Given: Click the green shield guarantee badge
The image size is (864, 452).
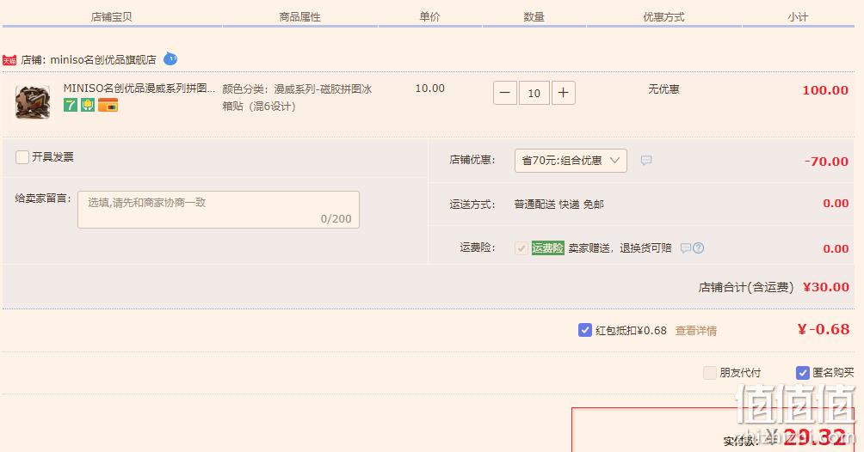Looking at the screenshot, I should point(88,105).
